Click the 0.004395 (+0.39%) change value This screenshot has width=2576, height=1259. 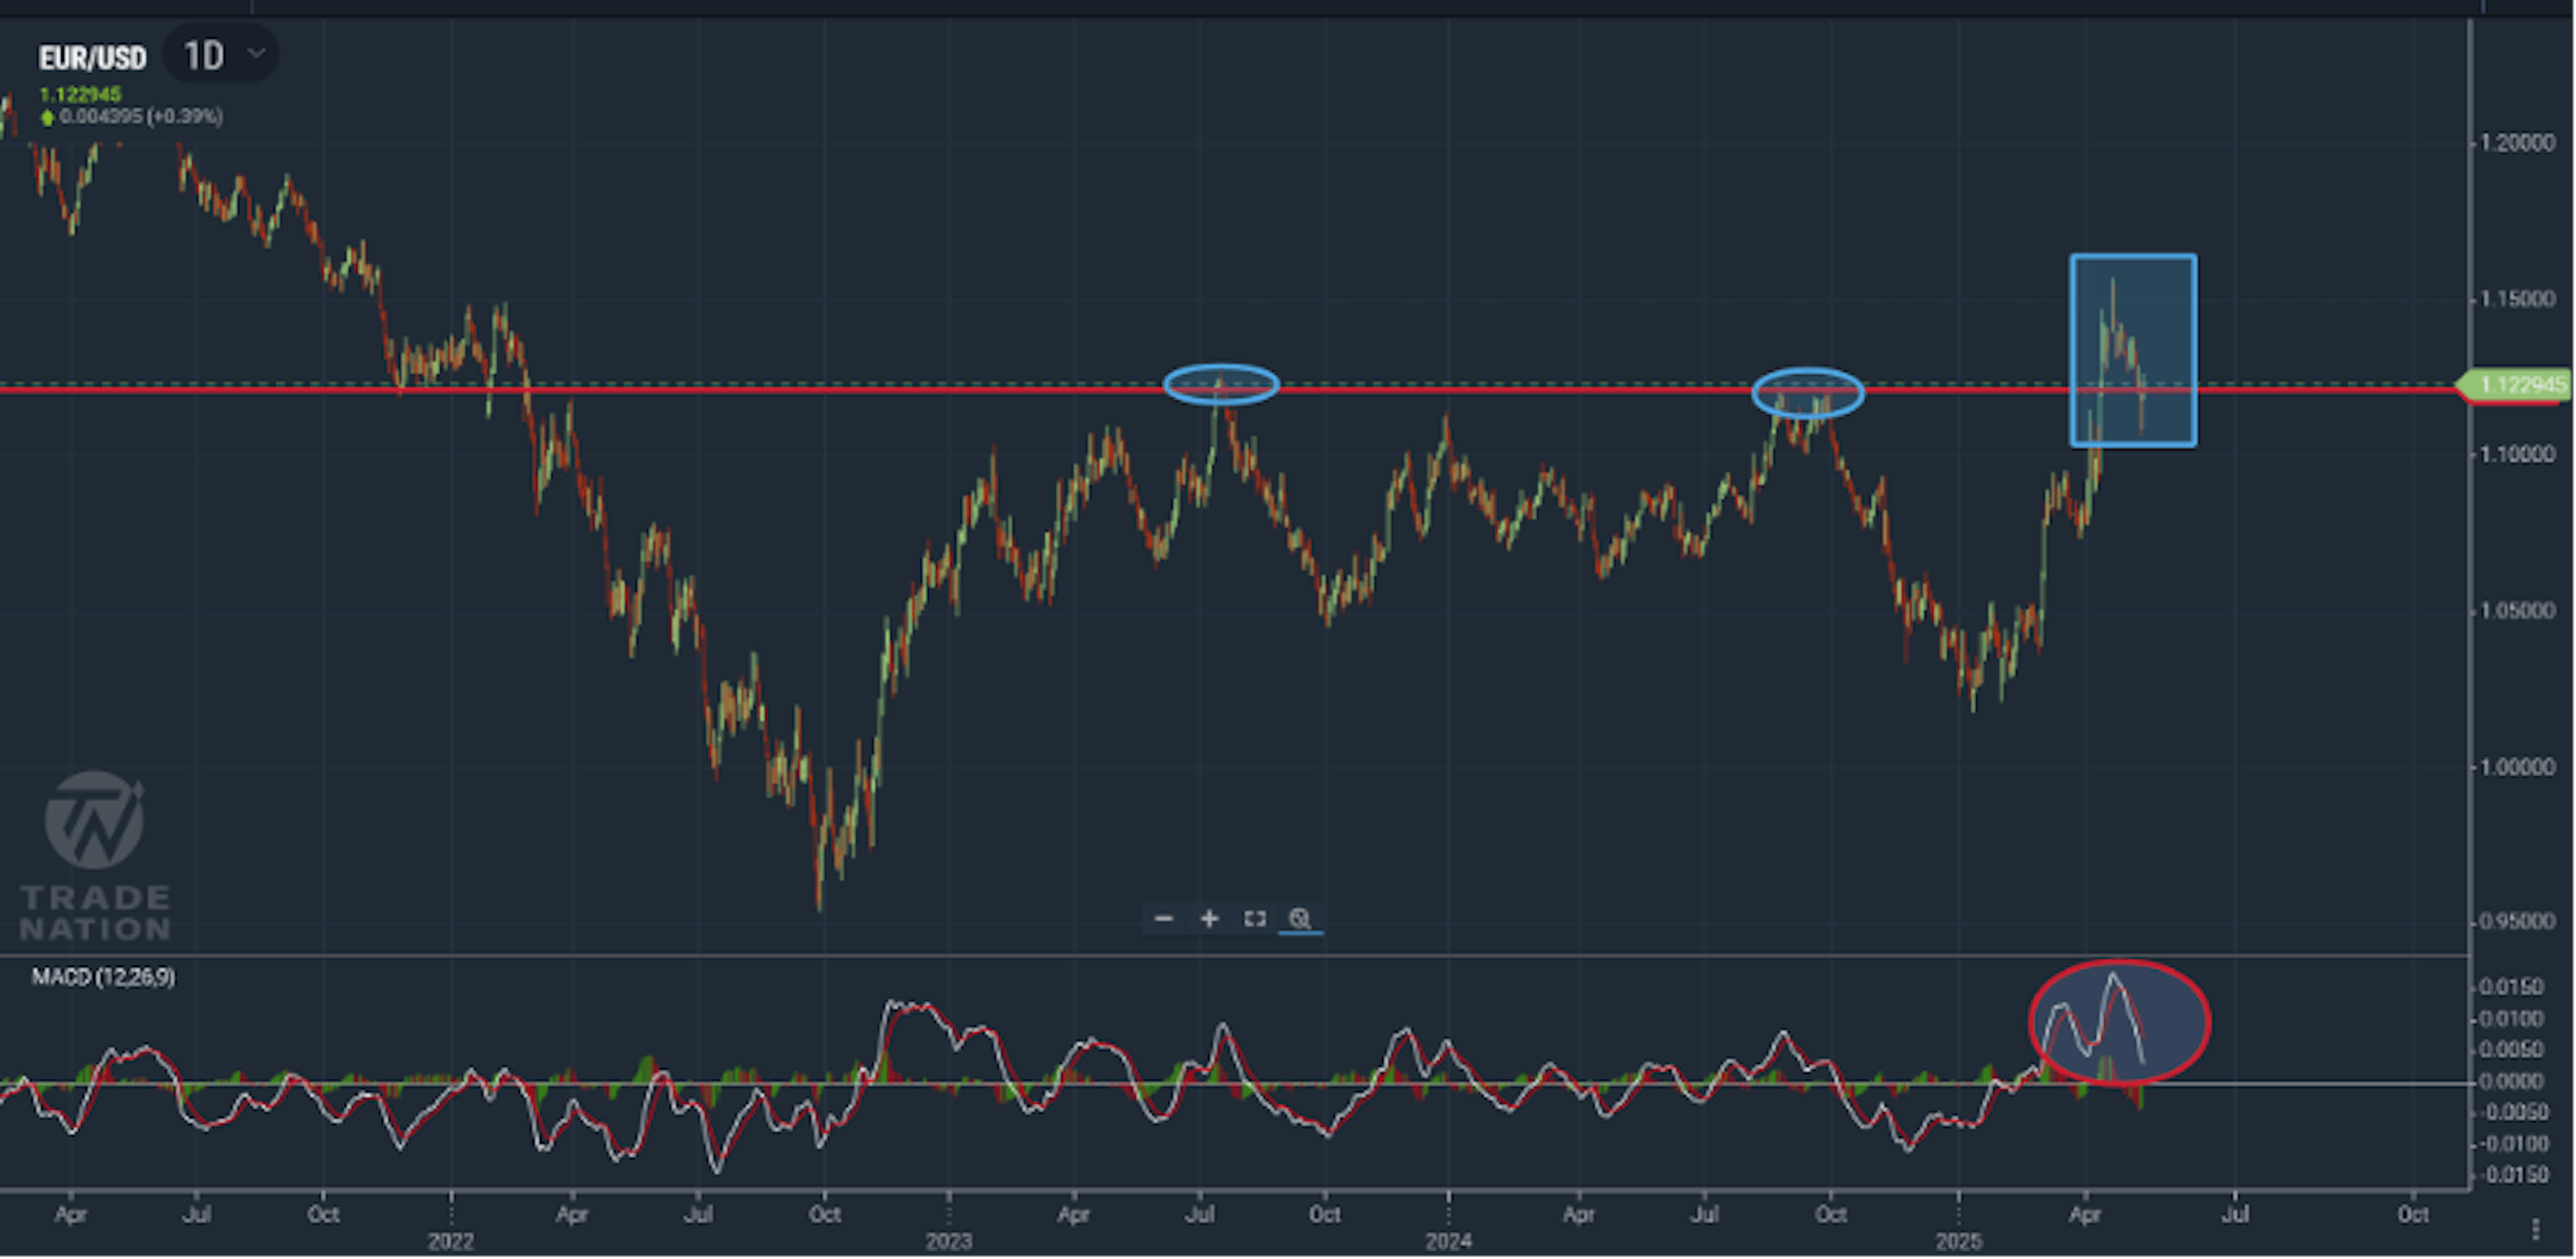point(140,117)
